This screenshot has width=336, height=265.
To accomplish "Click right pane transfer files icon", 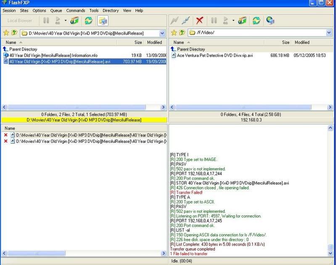I will (242, 21).
